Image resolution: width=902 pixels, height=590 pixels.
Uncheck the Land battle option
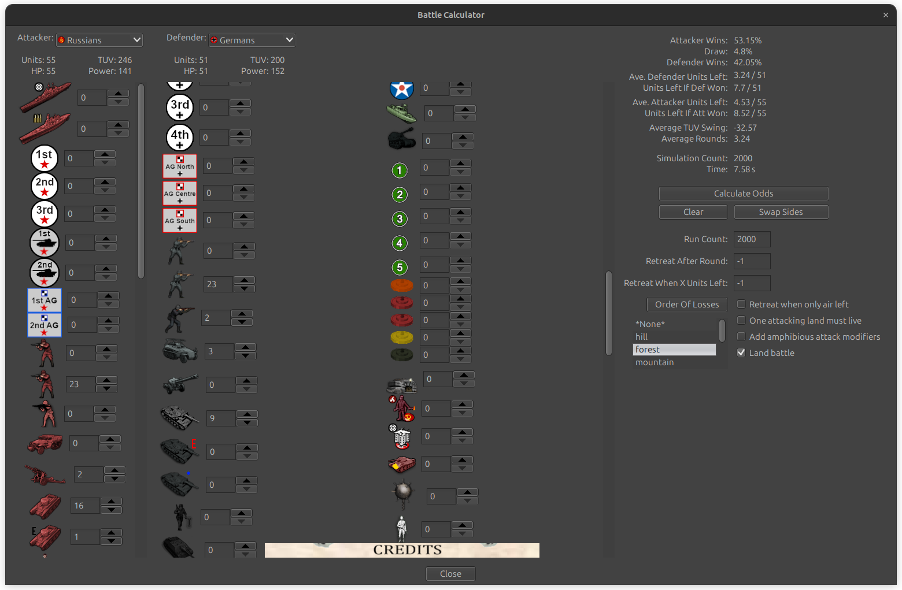741,352
